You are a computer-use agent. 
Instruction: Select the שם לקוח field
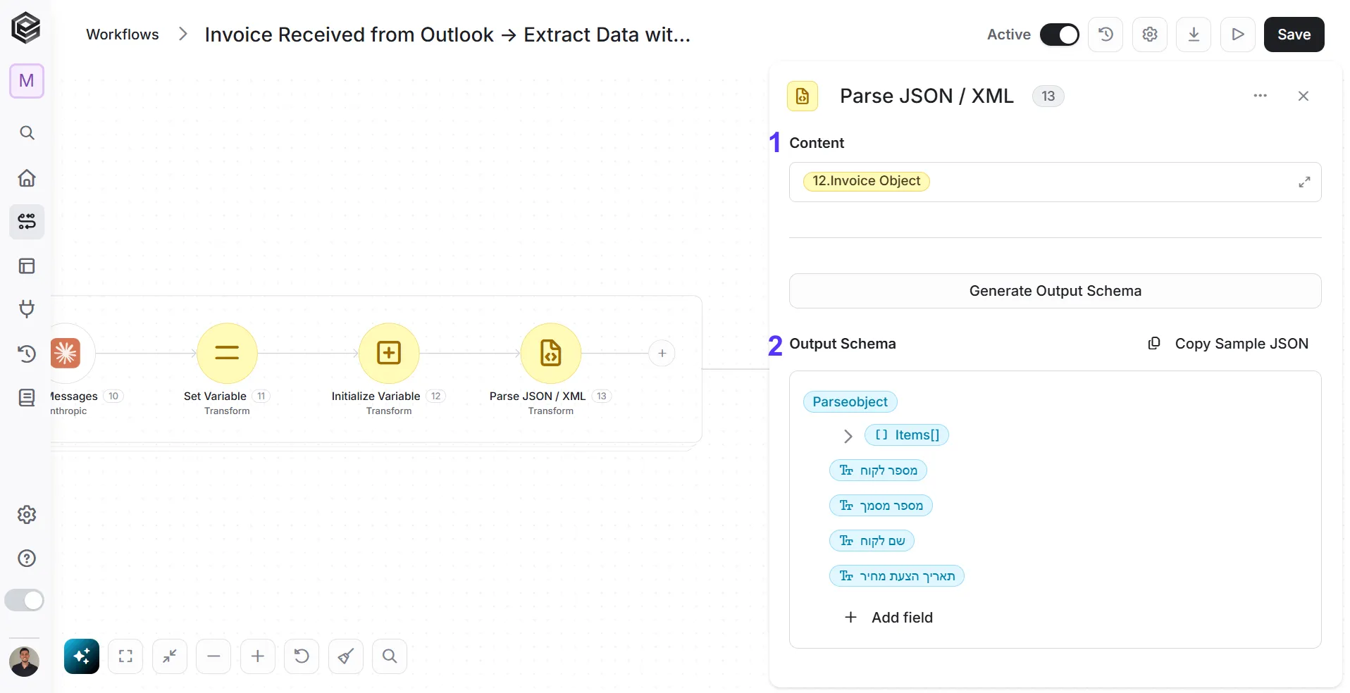click(x=872, y=541)
